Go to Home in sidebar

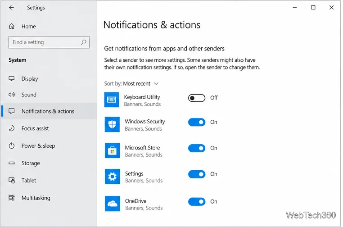pyautogui.click(x=49, y=27)
